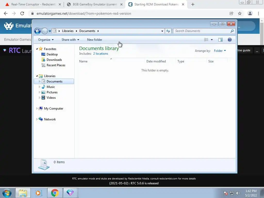
Task: Collapse the Favorites tree group
Action: pyautogui.click(x=37, y=49)
